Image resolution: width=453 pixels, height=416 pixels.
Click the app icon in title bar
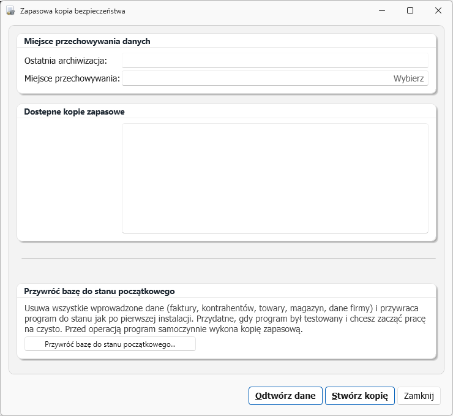pos(10,11)
